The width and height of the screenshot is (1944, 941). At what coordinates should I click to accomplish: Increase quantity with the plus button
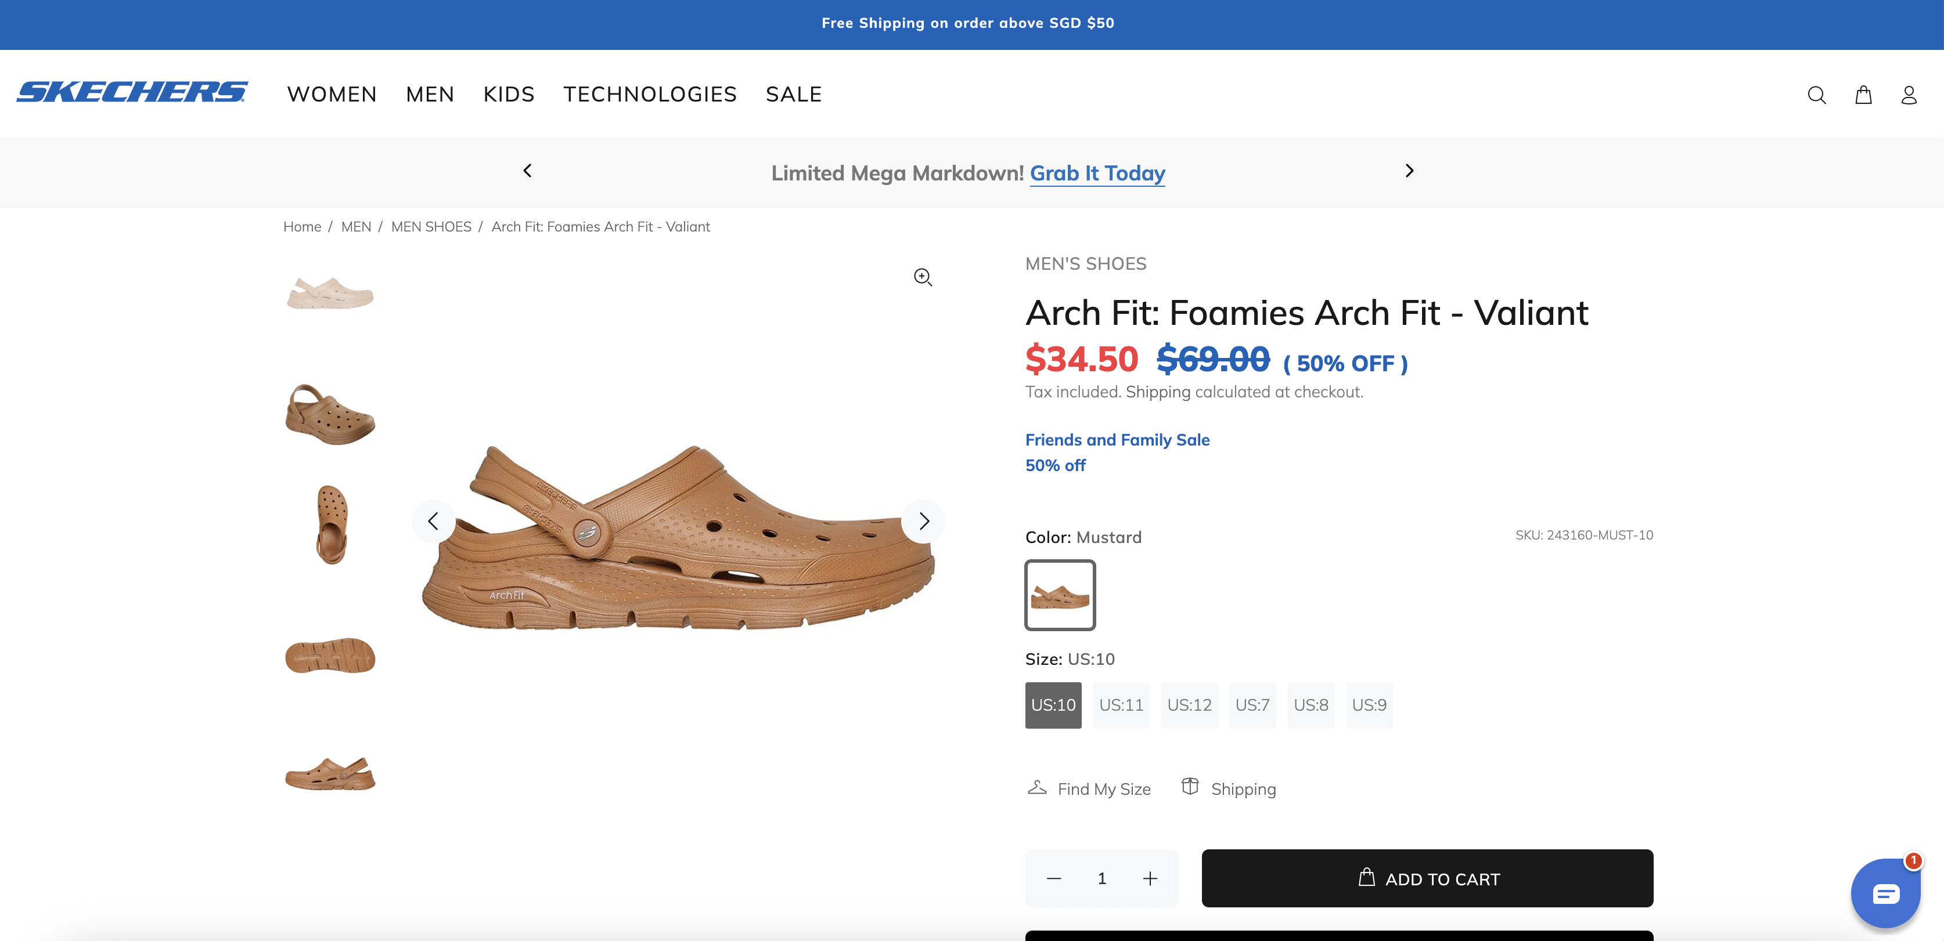(x=1149, y=878)
